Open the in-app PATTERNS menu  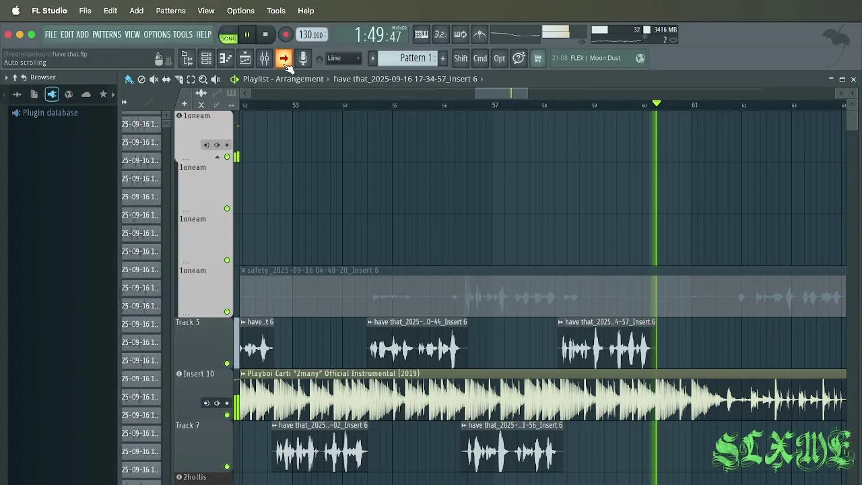coord(106,34)
